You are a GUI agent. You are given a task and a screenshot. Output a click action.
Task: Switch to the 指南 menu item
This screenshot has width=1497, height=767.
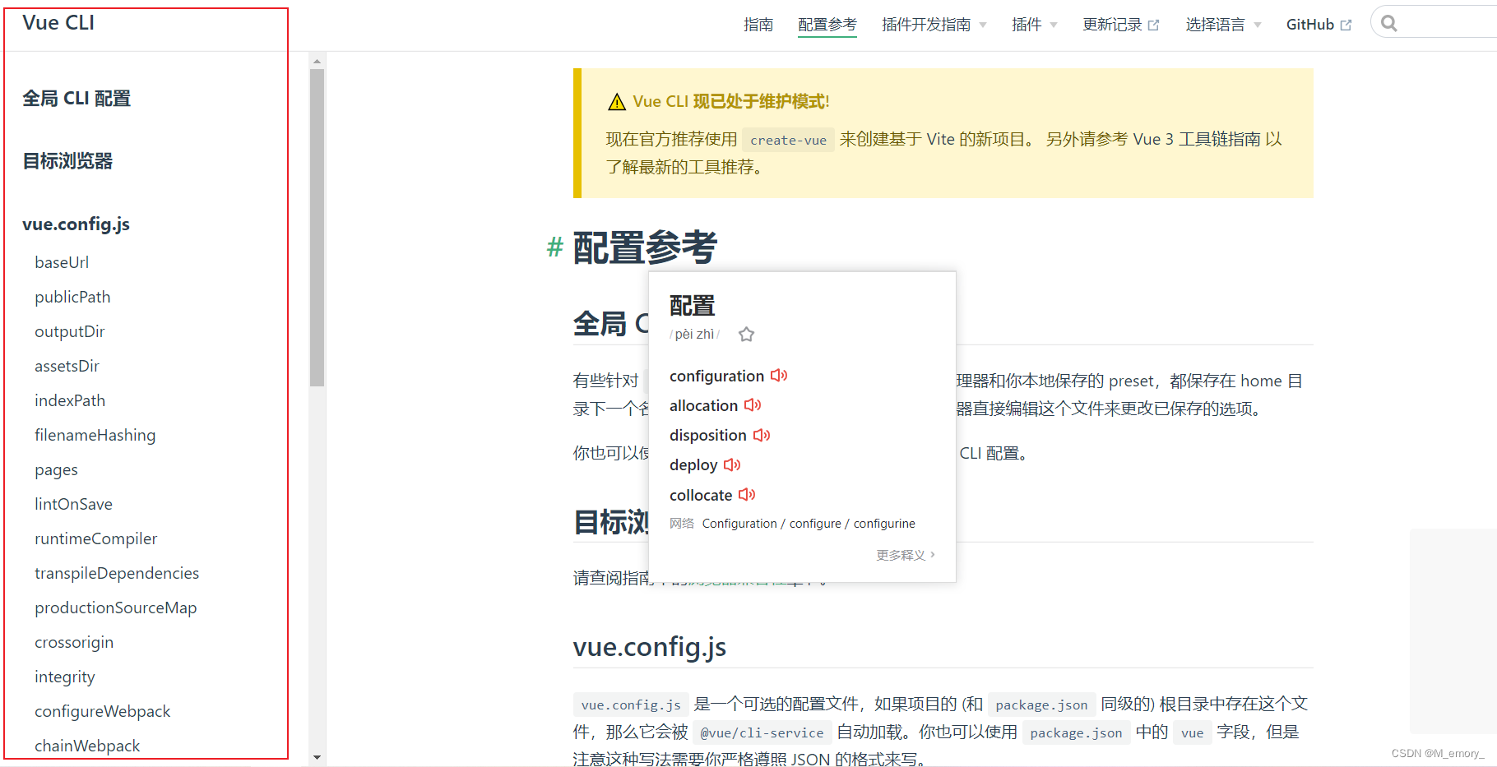pos(758,24)
